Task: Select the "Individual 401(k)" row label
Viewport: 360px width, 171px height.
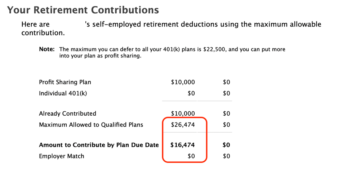Action: (x=63, y=94)
